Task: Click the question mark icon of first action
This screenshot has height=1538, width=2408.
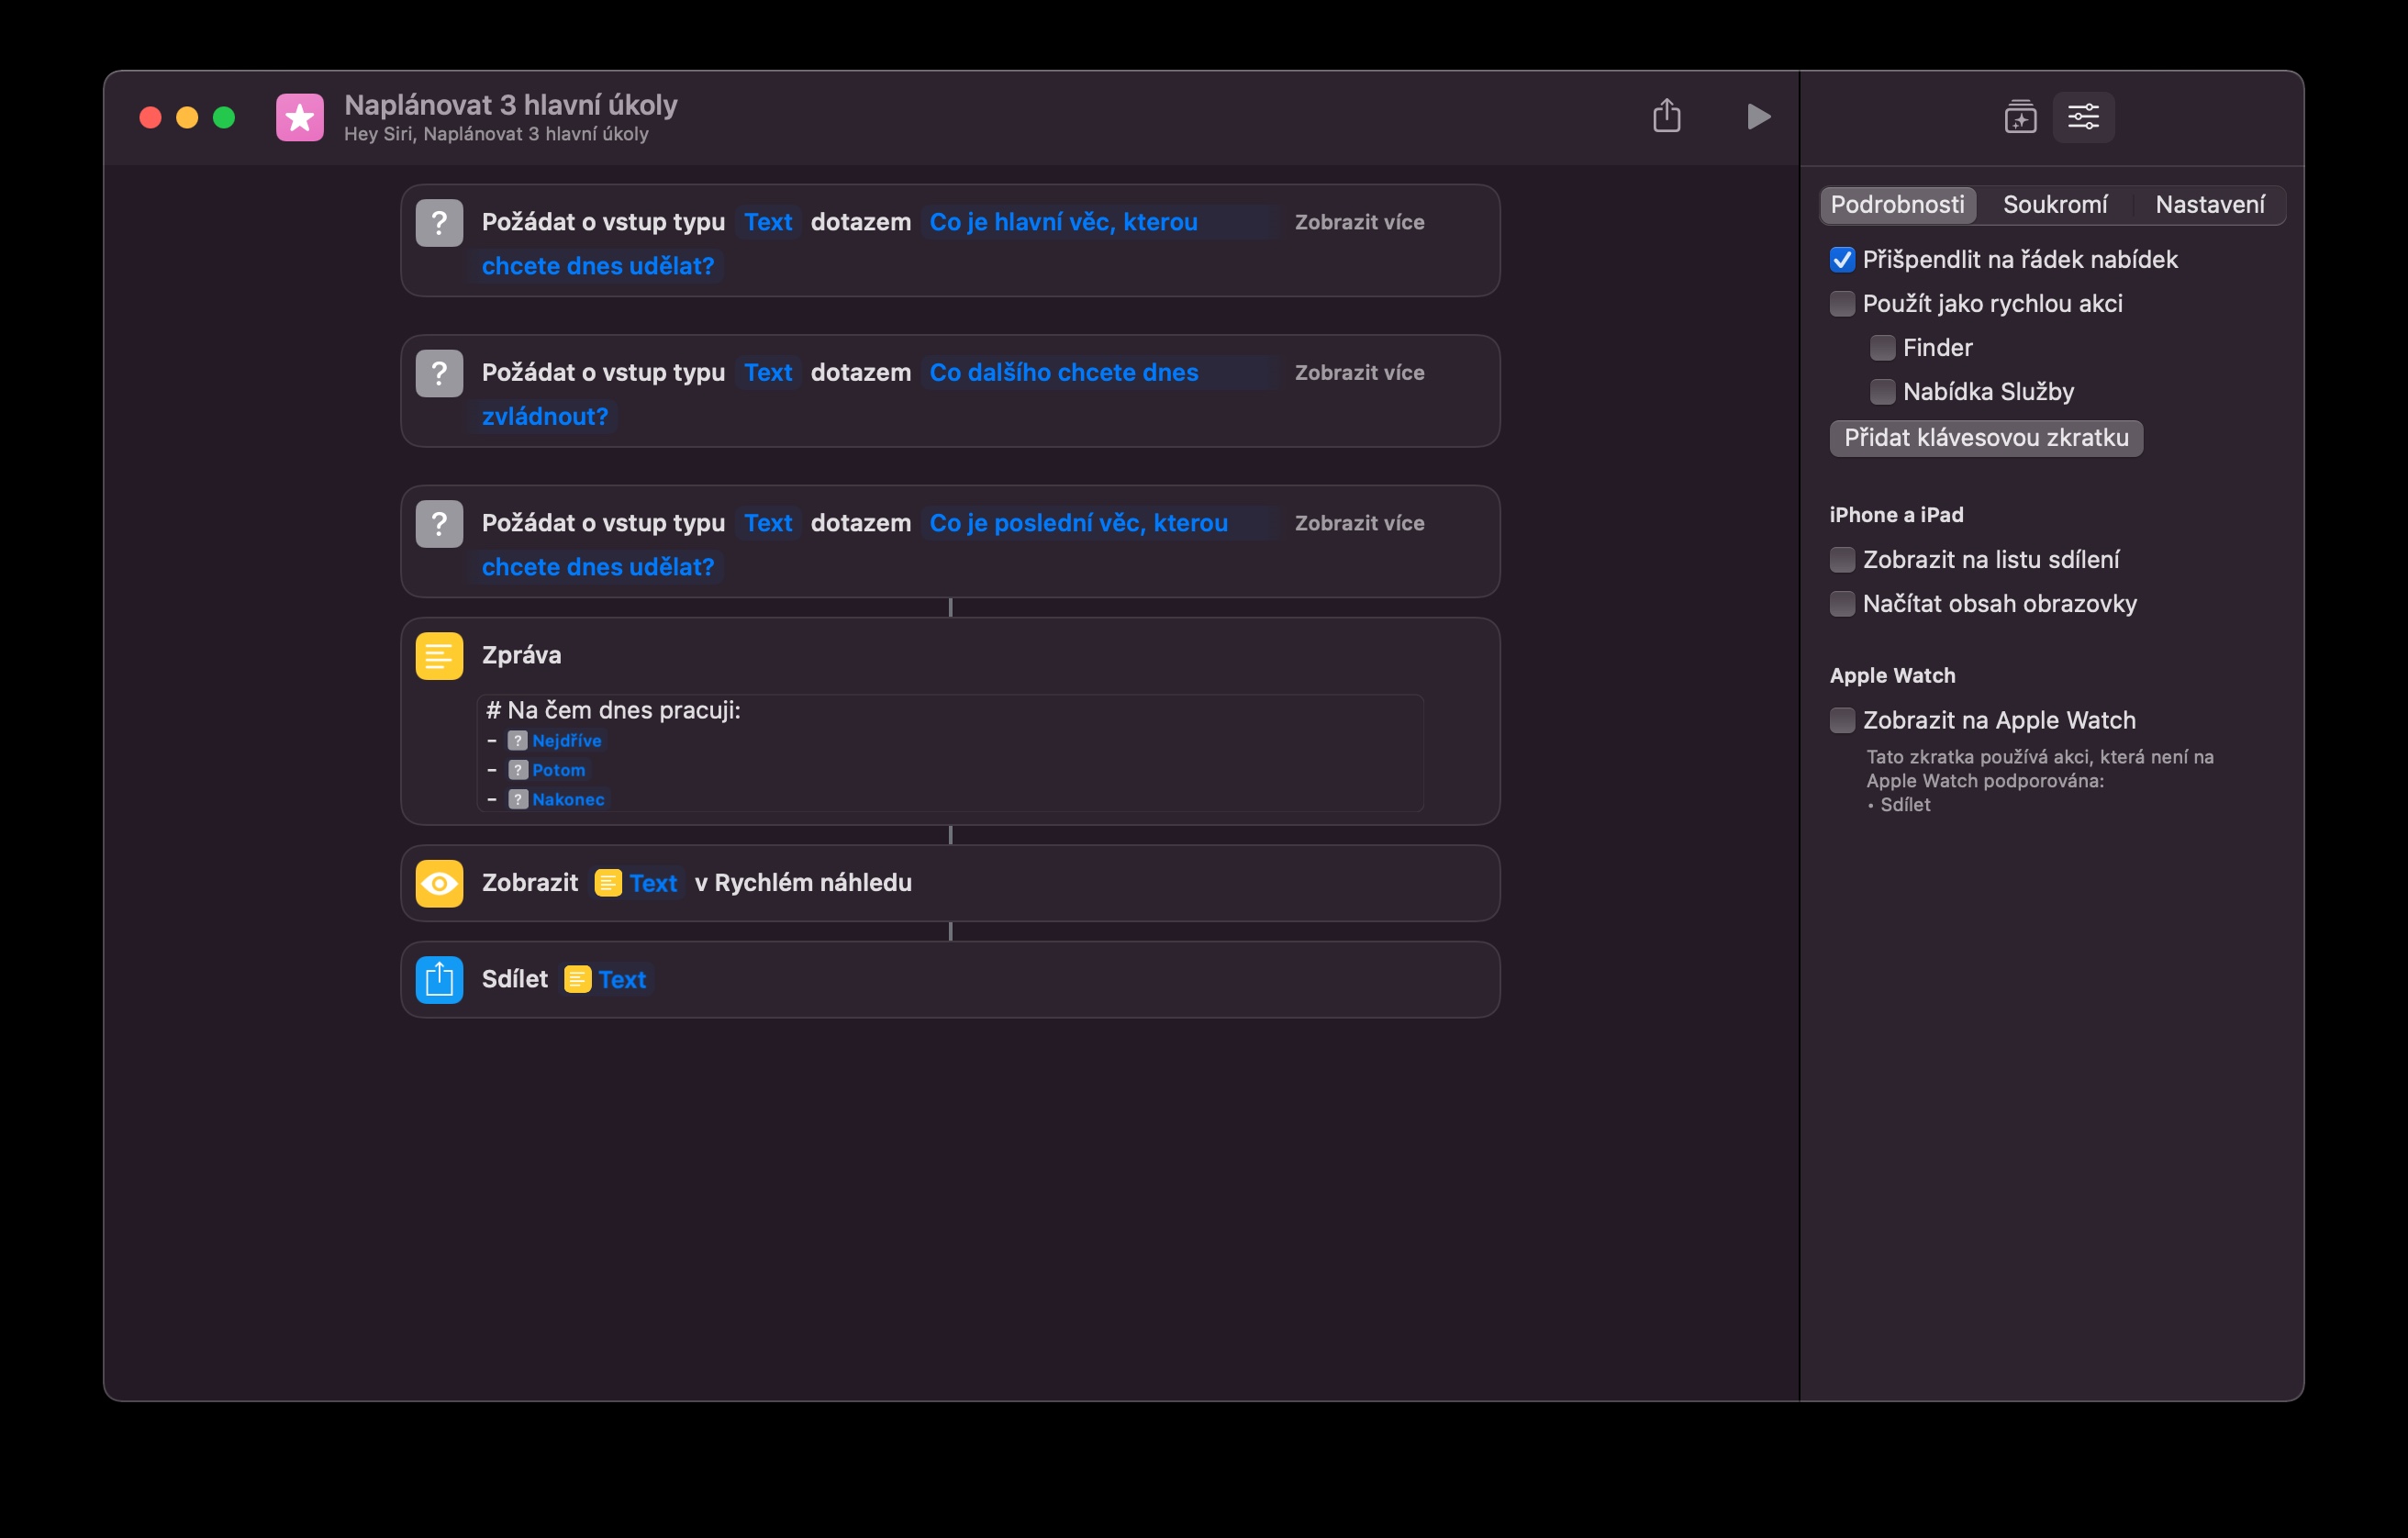Action: pos(439,222)
